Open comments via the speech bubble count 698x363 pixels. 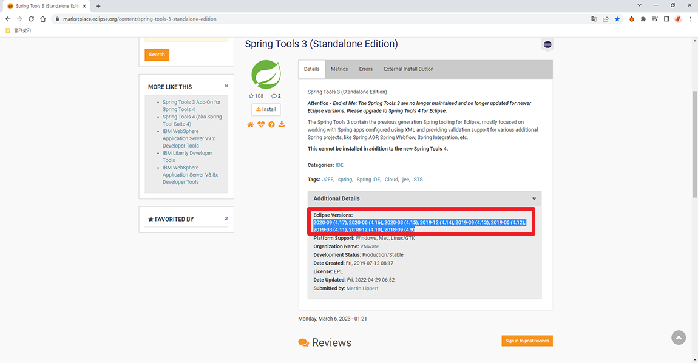(x=276, y=96)
